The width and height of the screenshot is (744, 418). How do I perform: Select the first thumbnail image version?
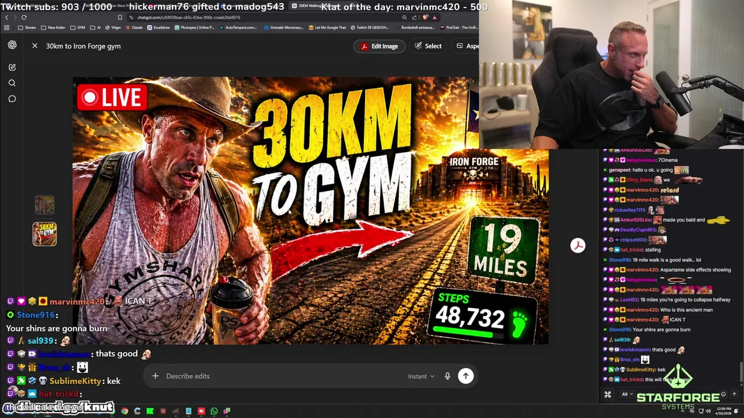pos(45,205)
